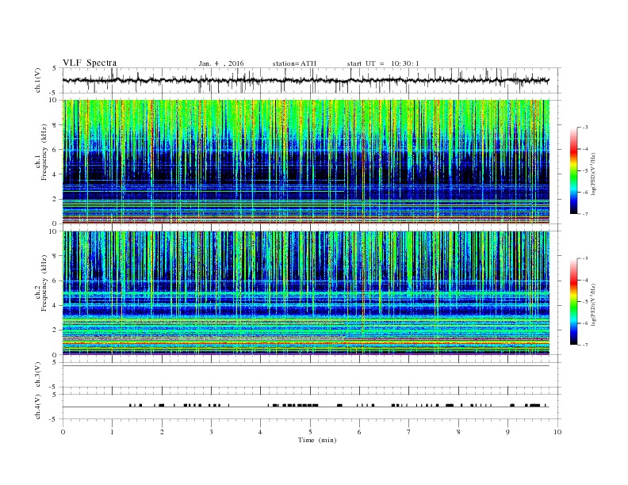
Task: Click the "ch.1(V)" axis label of top waveform
Action: [38, 81]
